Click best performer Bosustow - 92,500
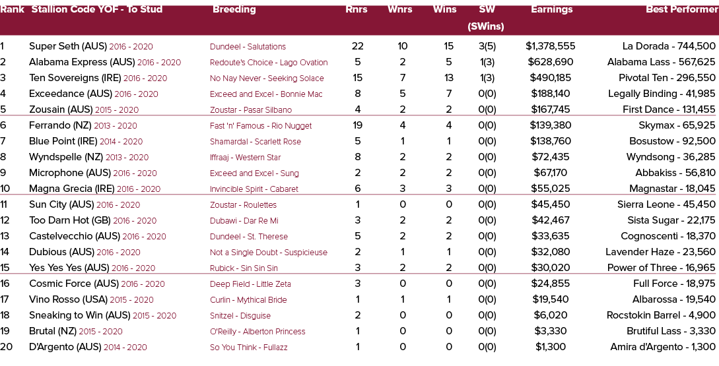Screen dimensions: 719x366 [x=672, y=142]
